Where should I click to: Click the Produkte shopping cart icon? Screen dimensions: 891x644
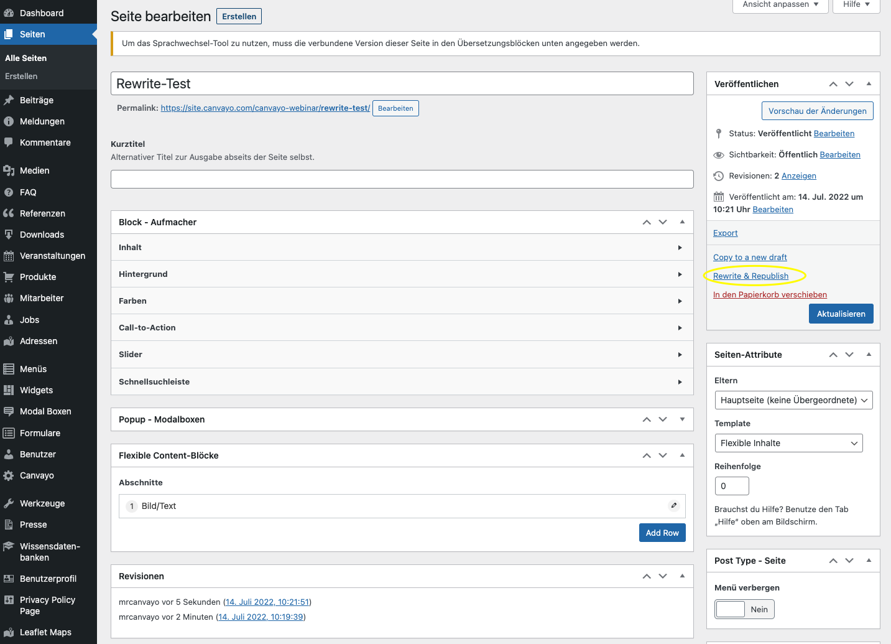point(9,277)
